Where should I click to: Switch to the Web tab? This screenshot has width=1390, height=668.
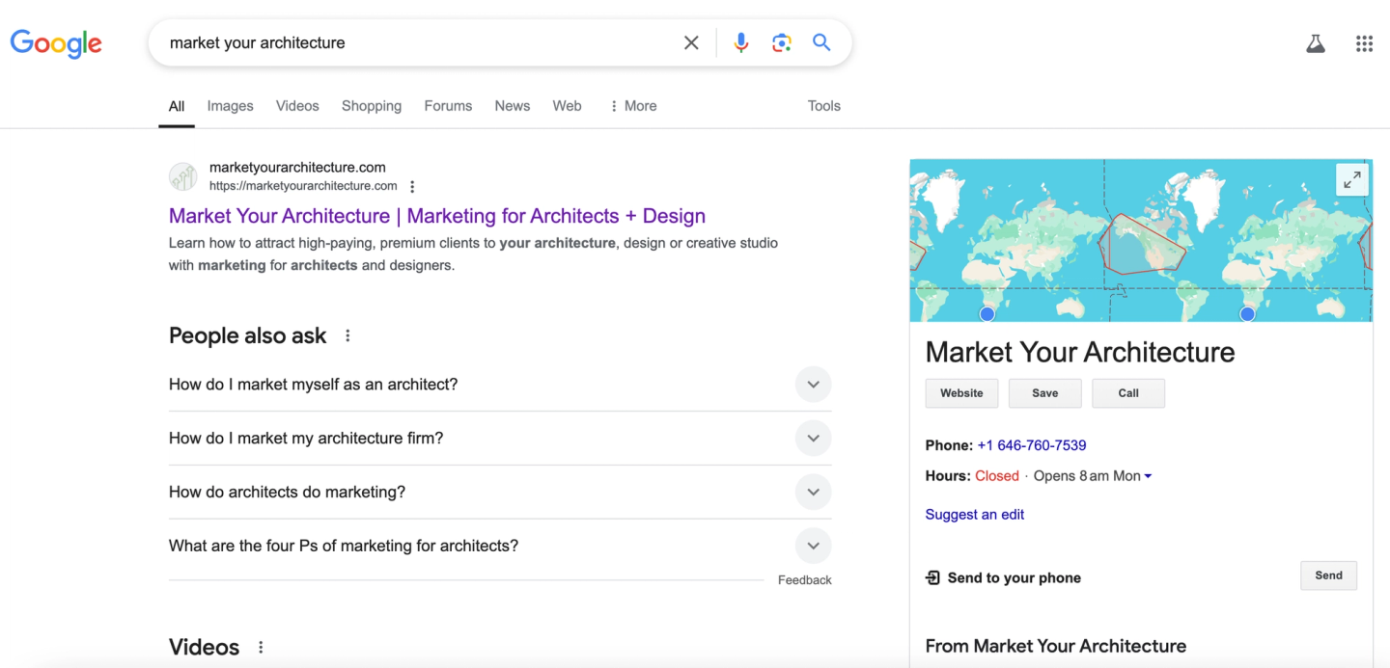coord(568,106)
